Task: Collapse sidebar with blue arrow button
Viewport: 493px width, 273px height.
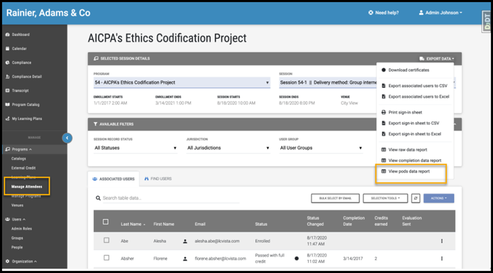Action: [x=67, y=138]
